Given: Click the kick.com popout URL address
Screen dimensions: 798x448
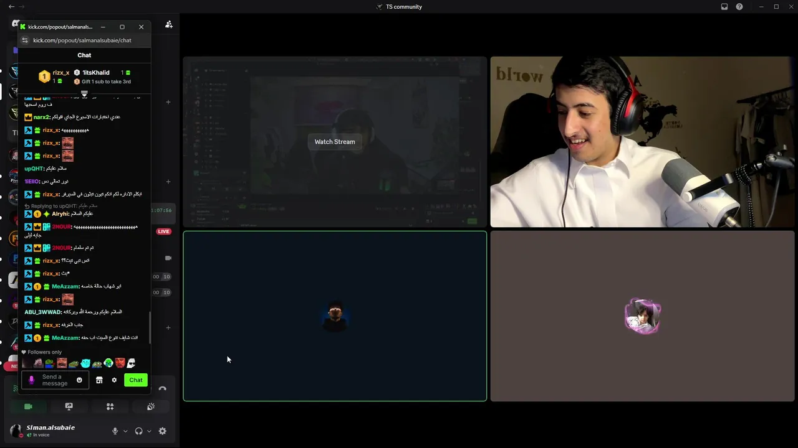Looking at the screenshot, I should [x=82, y=40].
